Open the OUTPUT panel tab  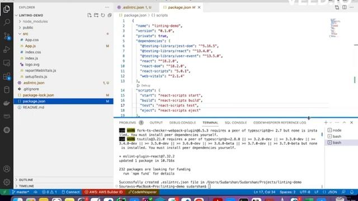pyautogui.click(x=156, y=123)
